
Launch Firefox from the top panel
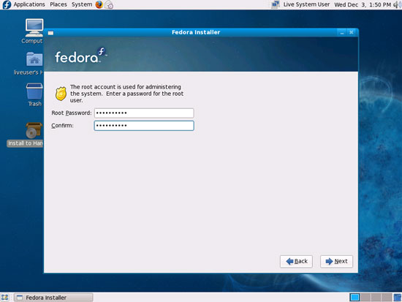point(99,4)
